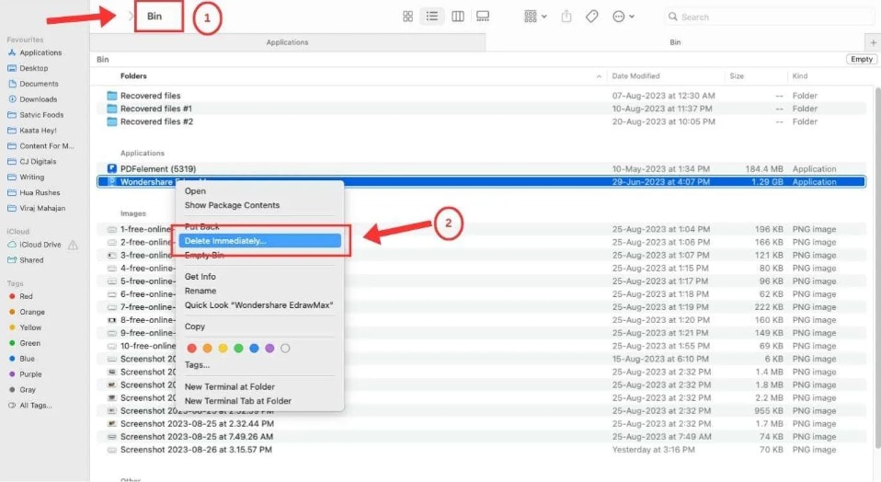Pick the purple tag color circle

point(269,349)
